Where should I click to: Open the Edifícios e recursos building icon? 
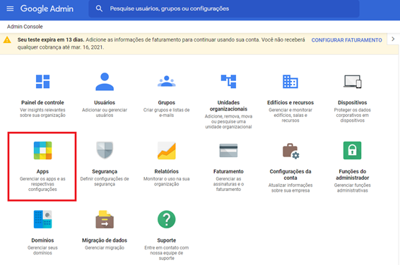point(290,82)
